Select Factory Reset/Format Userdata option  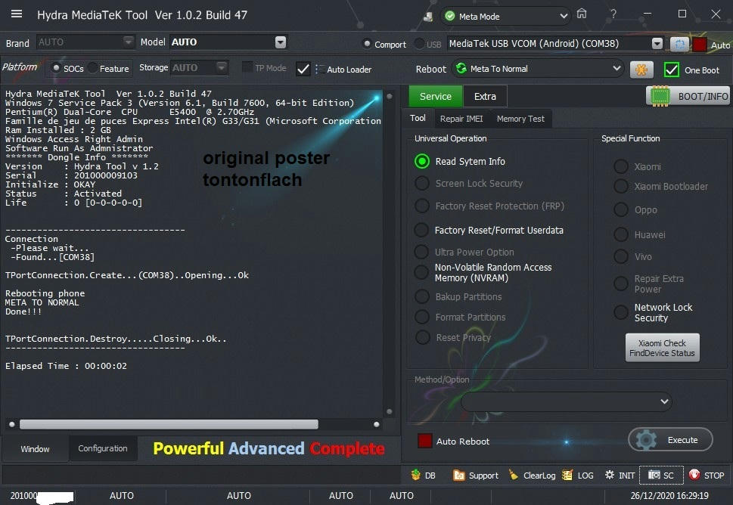click(x=421, y=230)
